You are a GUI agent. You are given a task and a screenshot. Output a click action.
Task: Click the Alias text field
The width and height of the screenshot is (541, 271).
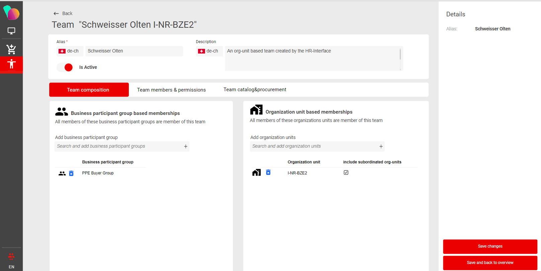(134, 51)
